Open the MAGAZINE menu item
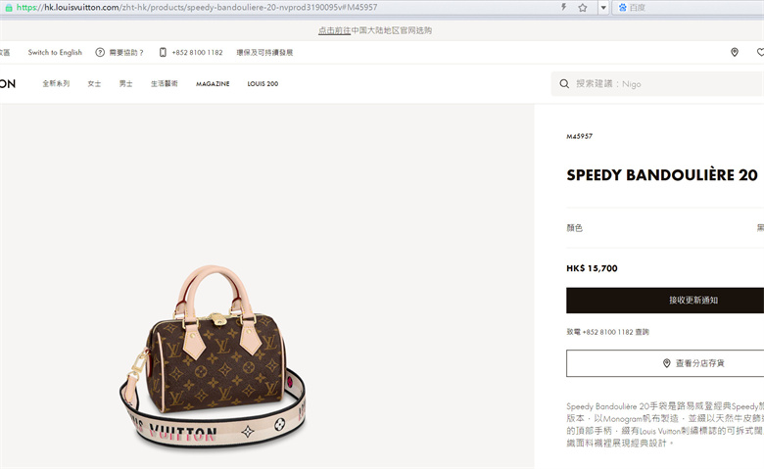The image size is (764, 469). click(x=213, y=84)
